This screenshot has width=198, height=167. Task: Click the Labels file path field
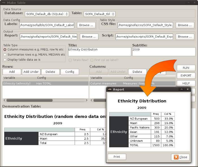click(47, 25)
